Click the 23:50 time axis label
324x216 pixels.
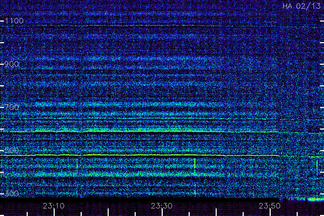[270, 206]
